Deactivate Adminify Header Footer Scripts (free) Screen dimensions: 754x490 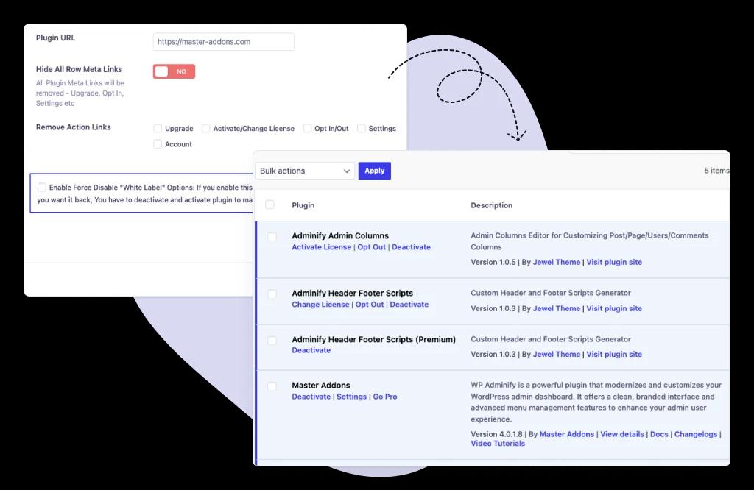pyautogui.click(x=409, y=305)
